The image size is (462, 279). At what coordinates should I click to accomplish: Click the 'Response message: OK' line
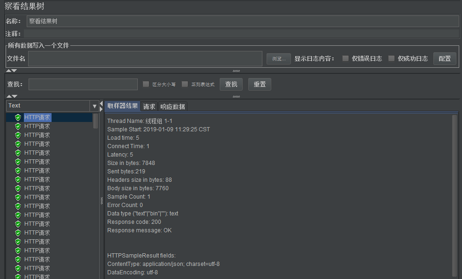(x=139, y=230)
